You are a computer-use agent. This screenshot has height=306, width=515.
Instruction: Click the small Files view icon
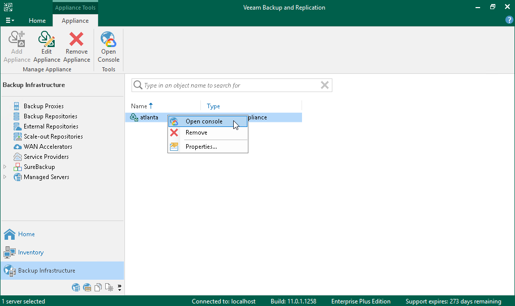coord(98,288)
